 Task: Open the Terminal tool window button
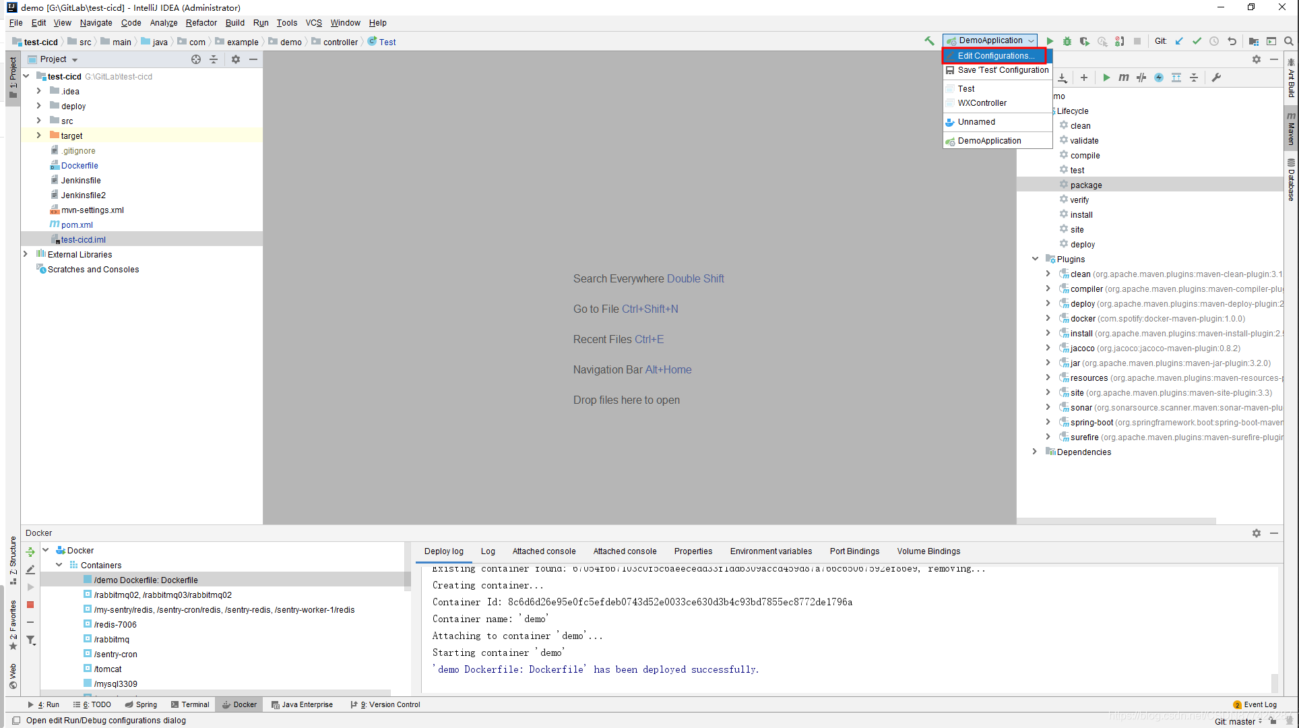pyautogui.click(x=190, y=704)
